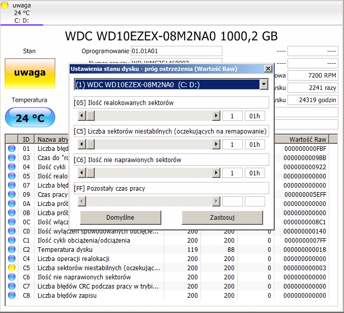This screenshot has width=344, height=313.
Task: Click the decimal value field for [05] threshold
Action: pos(233,116)
